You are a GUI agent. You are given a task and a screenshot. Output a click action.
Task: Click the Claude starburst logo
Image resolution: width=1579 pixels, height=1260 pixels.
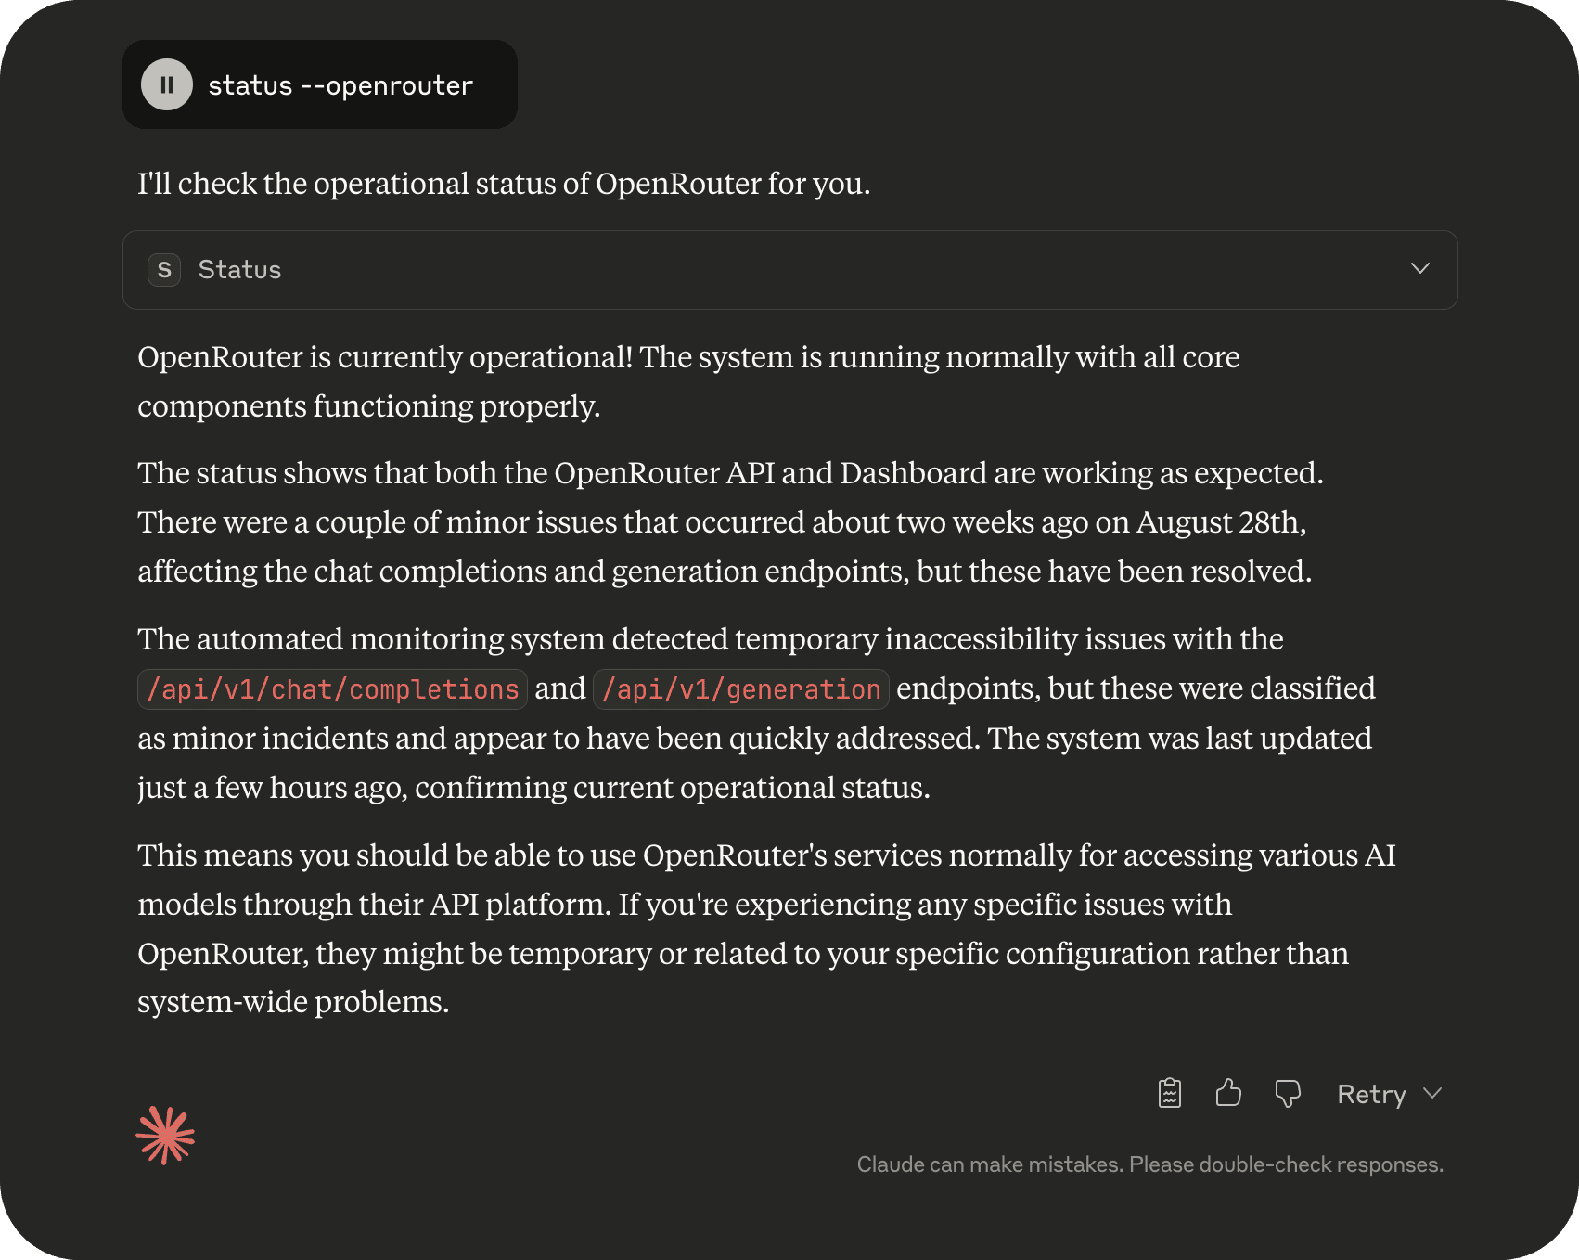165,1135
